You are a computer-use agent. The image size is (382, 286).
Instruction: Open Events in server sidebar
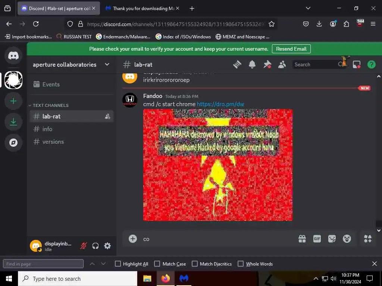[x=72, y=85]
